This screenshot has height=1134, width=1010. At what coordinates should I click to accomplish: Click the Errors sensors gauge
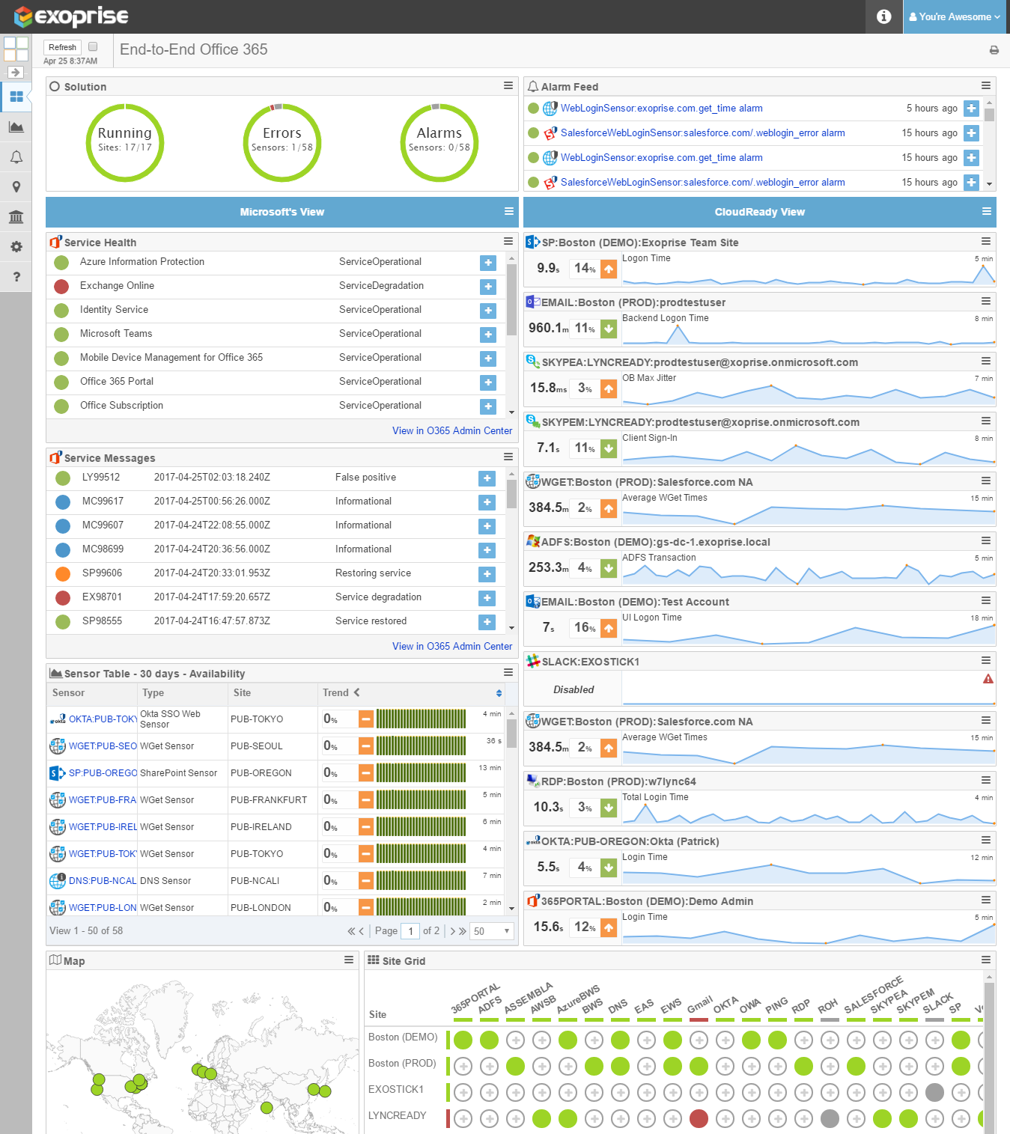pos(282,143)
